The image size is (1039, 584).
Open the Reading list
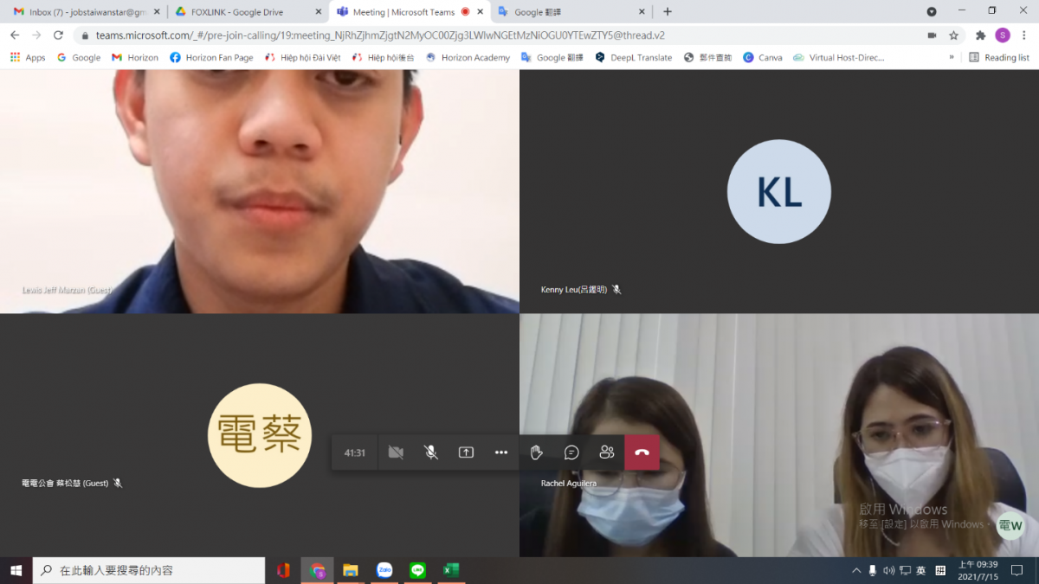pyautogui.click(x=999, y=58)
